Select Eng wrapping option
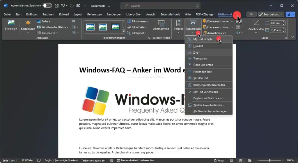This screenshot has height=163, width=298. coord(209,52)
